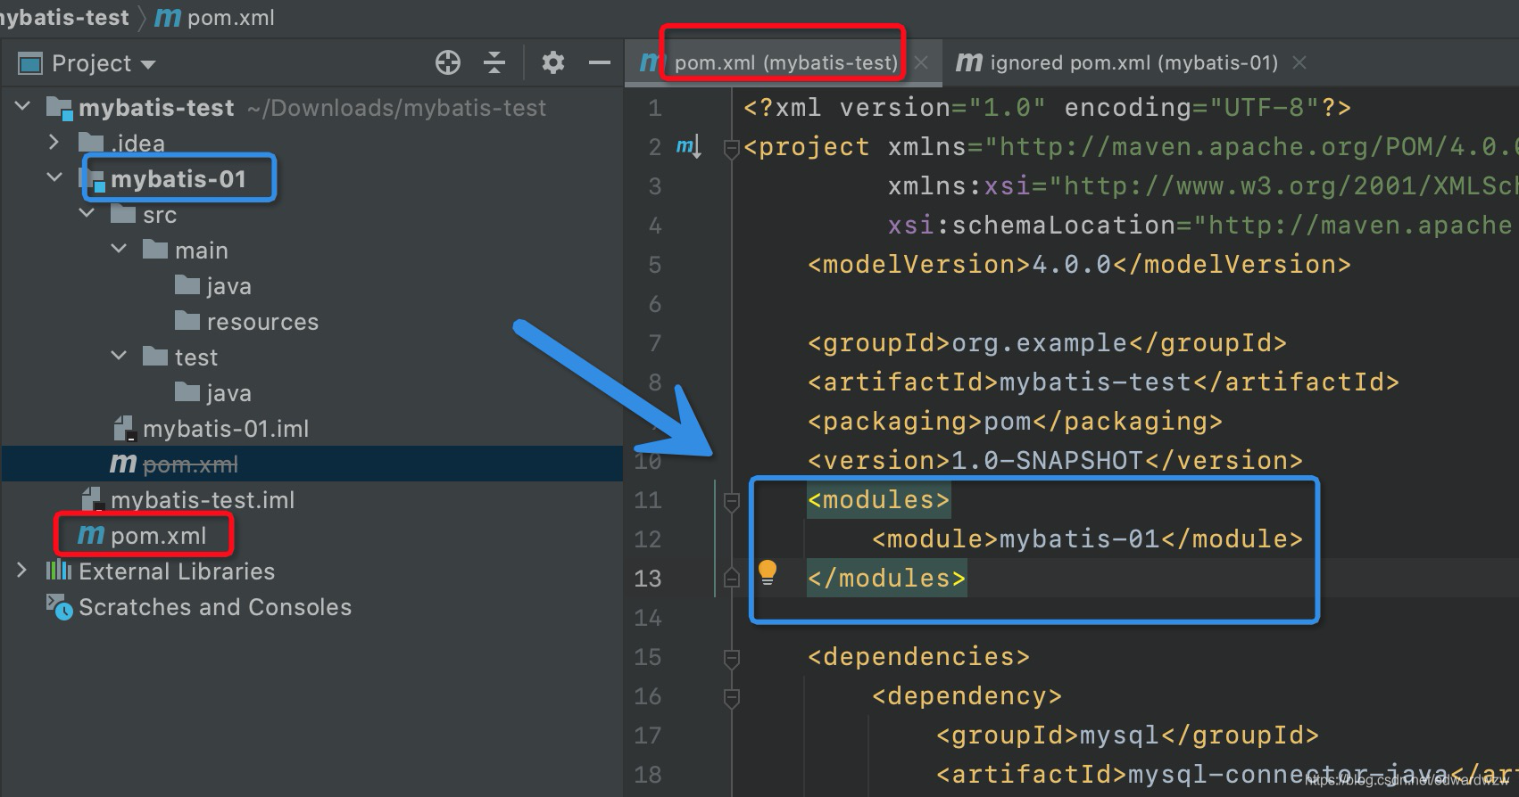This screenshot has height=797, width=1519.
Task: Click the module mybatis-01 text in editor
Action: pyautogui.click(x=1078, y=539)
